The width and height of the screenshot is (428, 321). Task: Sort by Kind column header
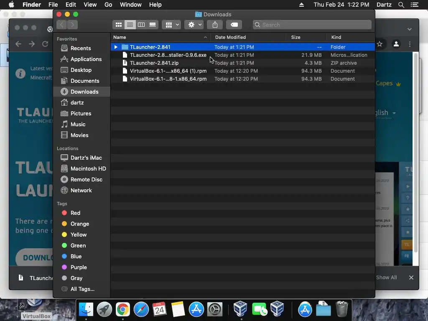[x=351, y=37]
